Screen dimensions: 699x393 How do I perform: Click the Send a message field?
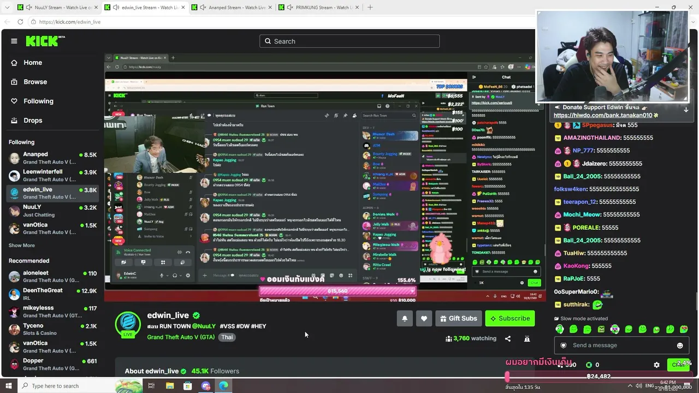point(622,346)
